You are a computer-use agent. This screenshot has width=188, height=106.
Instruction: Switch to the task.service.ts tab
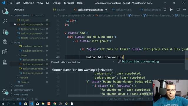[x=122, y=10]
